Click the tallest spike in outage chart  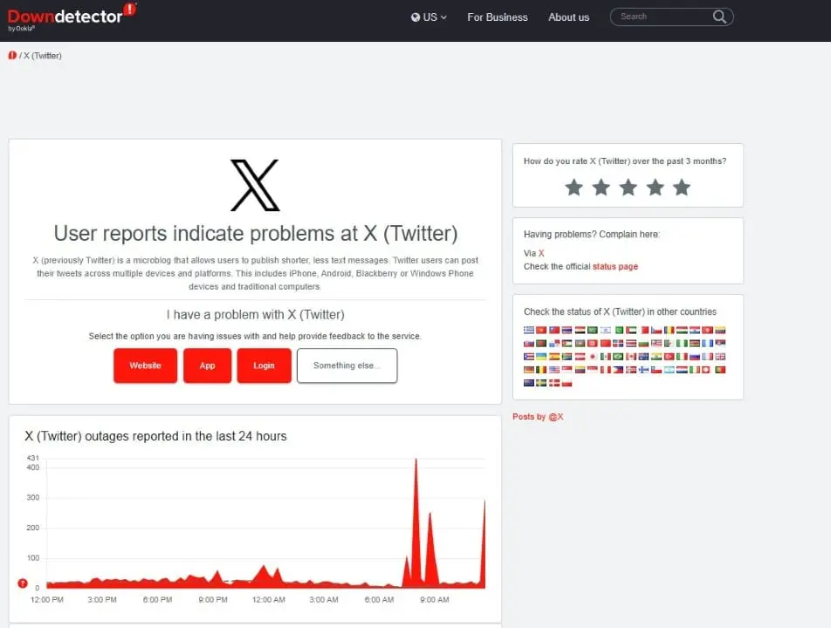416,522
